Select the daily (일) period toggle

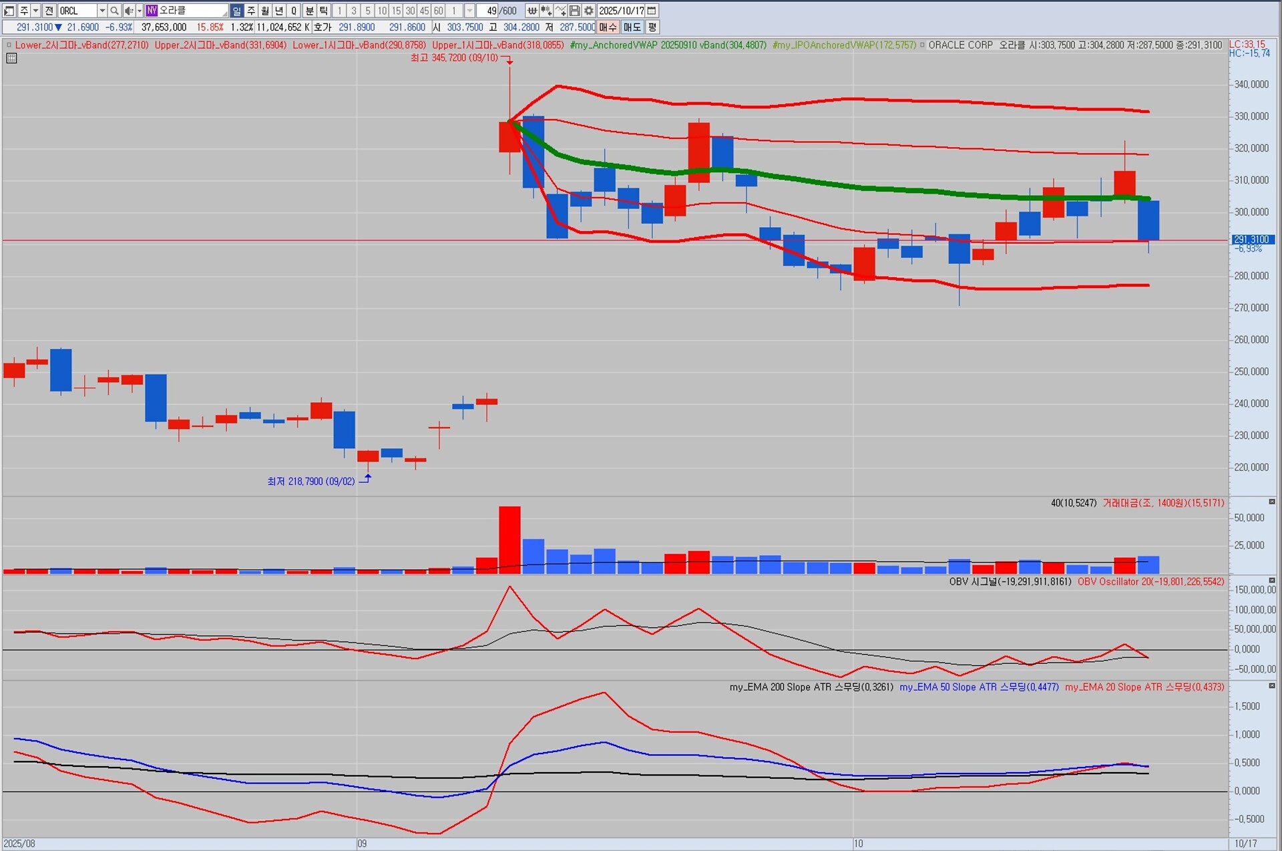point(237,11)
